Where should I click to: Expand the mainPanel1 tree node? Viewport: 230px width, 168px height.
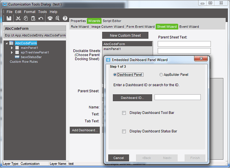[12, 48]
